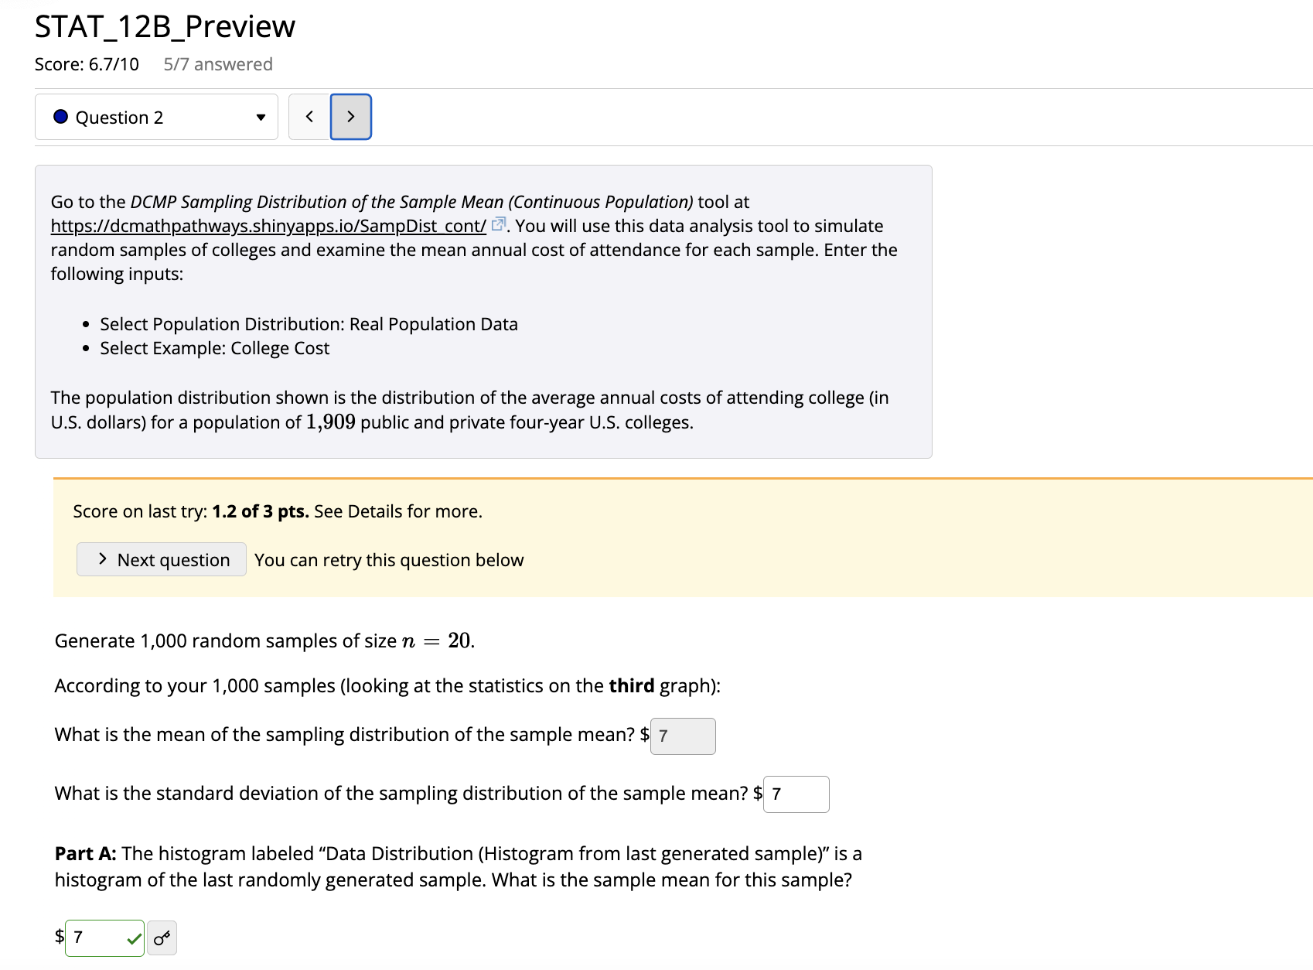Screen dimensions: 1313x970
Task: Click the STAT_12B_Preview title heading
Action: tap(164, 26)
